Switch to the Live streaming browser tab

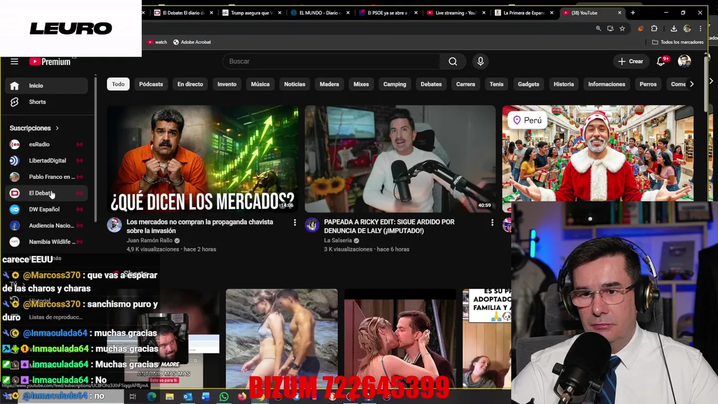click(x=455, y=13)
